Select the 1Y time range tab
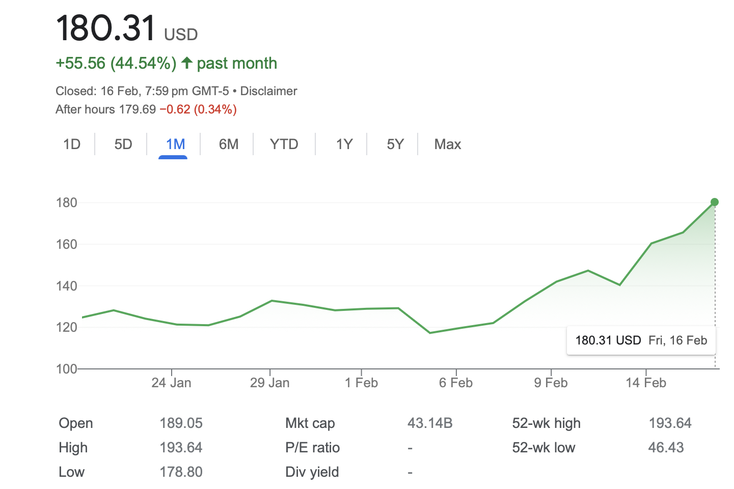The image size is (734, 489). (x=344, y=145)
